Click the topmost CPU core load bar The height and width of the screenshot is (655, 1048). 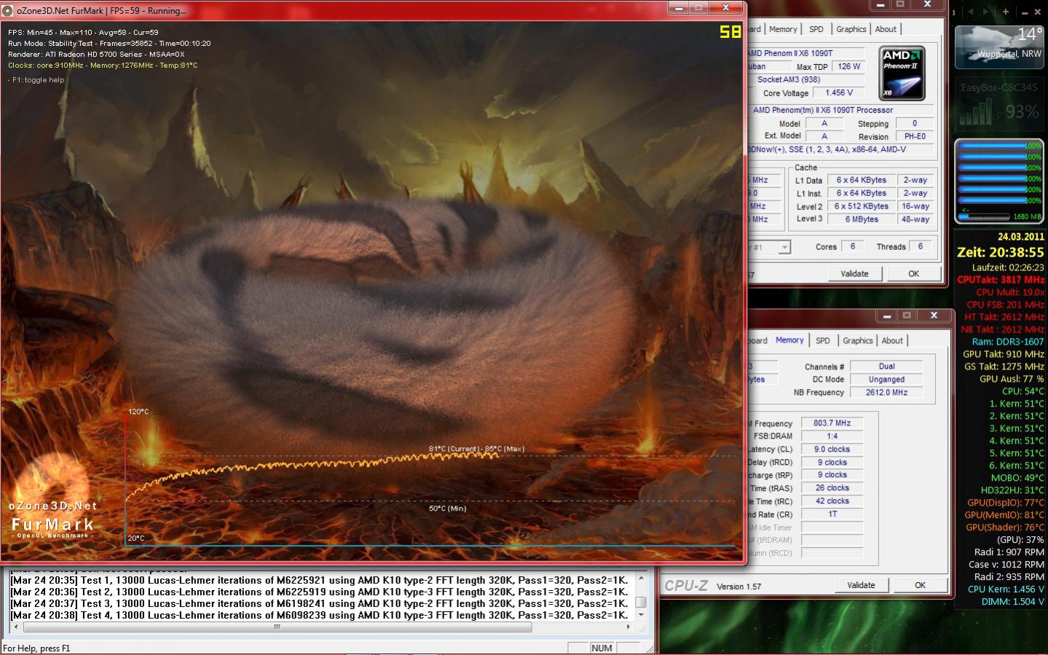pyautogui.click(x=999, y=146)
